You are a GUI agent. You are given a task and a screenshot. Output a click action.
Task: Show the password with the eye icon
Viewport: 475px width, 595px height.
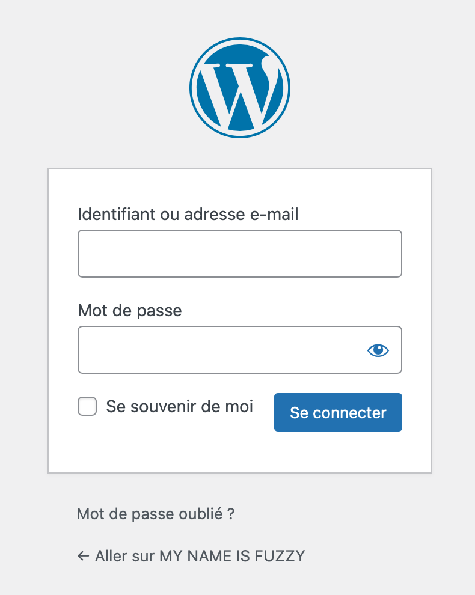tap(378, 350)
